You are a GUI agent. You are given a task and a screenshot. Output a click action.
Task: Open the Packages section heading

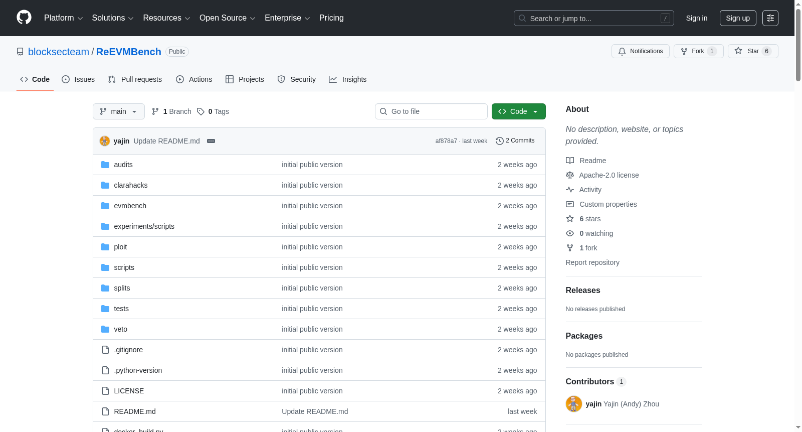coord(584,336)
